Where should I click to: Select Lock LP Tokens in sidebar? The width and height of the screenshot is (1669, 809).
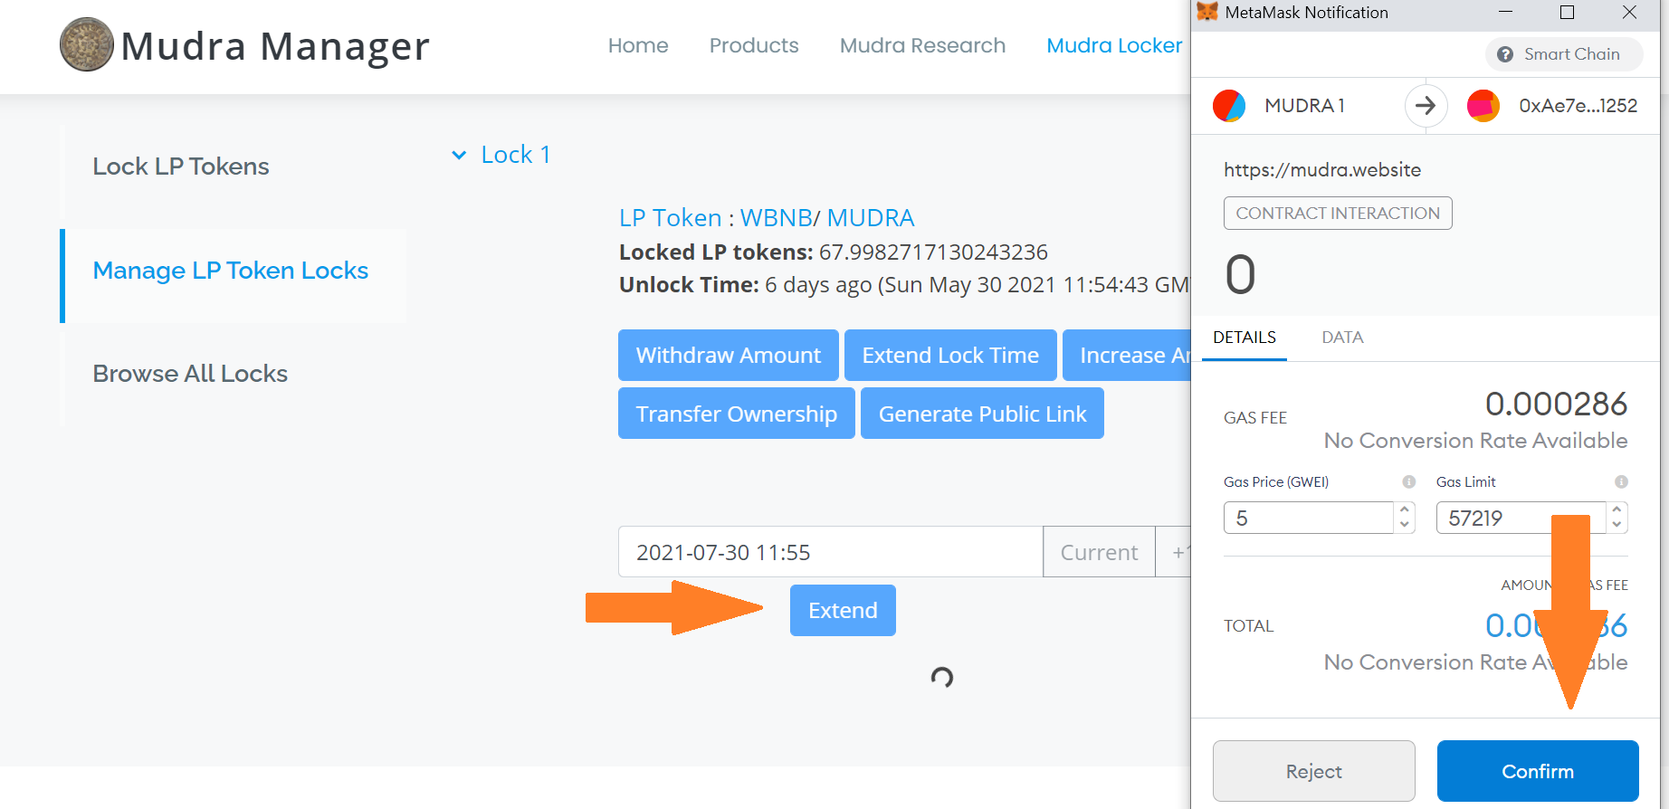click(x=181, y=167)
